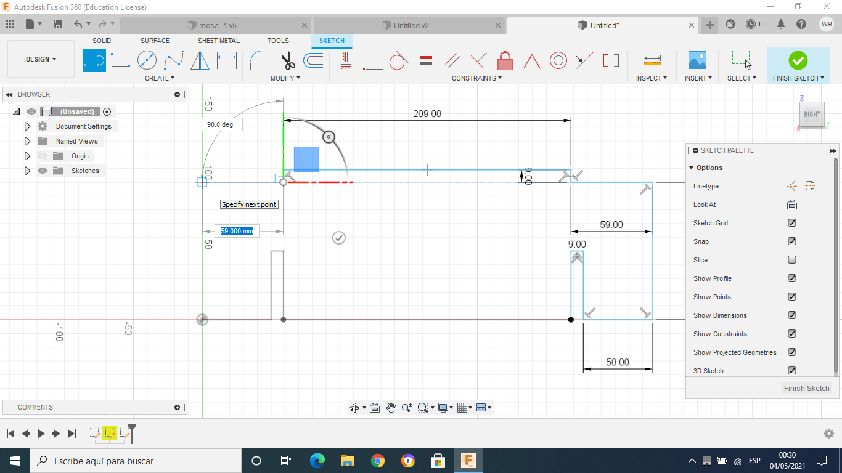
Task: Open notifications bell icon
Action: [x=781, y=24]
